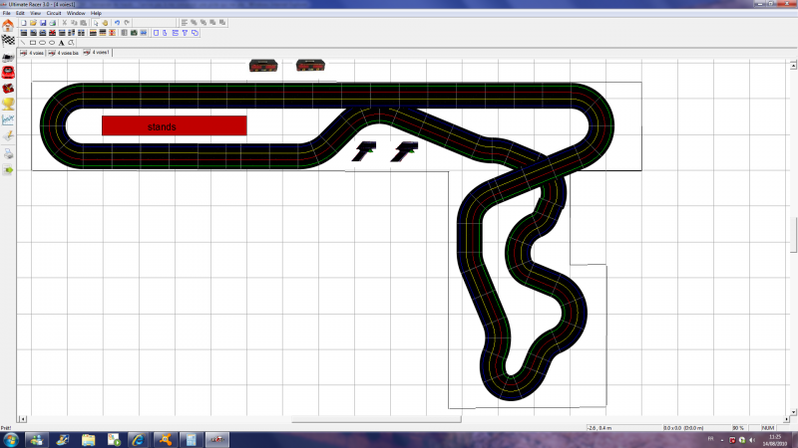Select the rectangle drawing tool
Viewport: 798px width, 448px height.
tap(32, 43)
